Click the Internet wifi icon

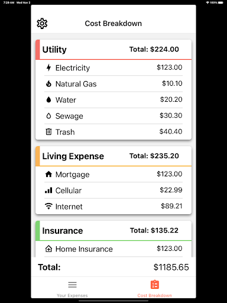pos(48,207)
